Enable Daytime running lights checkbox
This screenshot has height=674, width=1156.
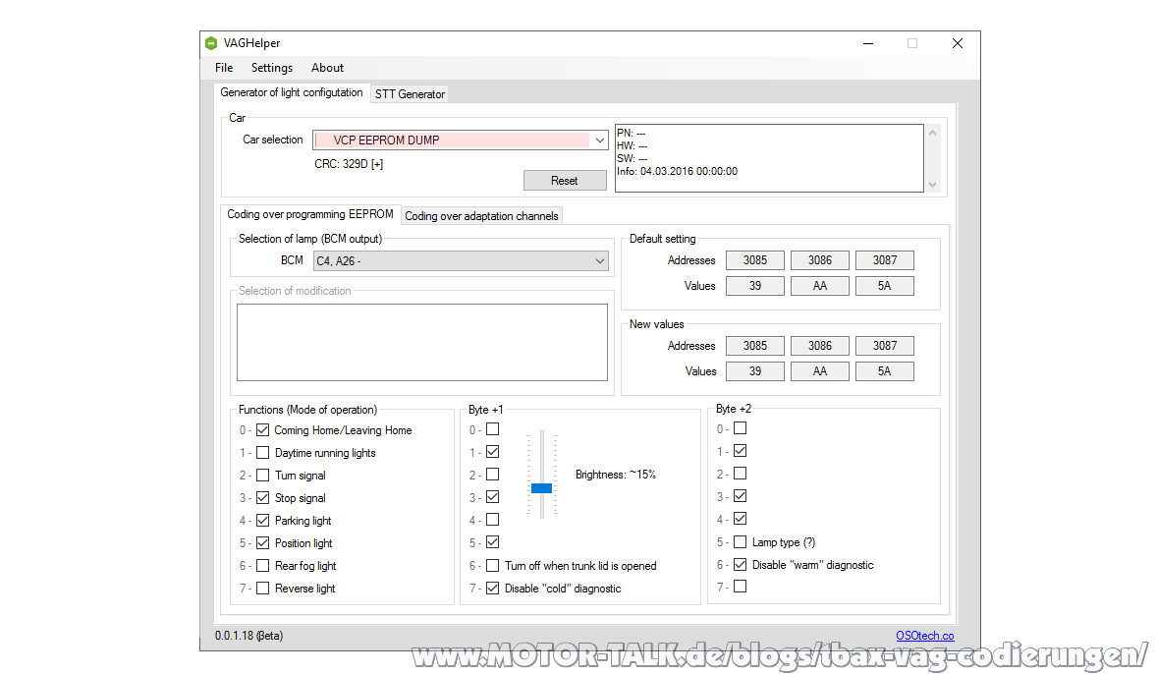pyautogui.click(x=262, y=453)
